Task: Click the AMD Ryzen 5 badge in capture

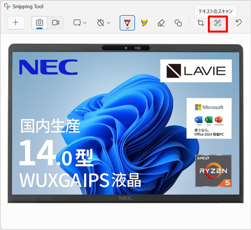Action: pyautogui.click(x=213, y=171)
